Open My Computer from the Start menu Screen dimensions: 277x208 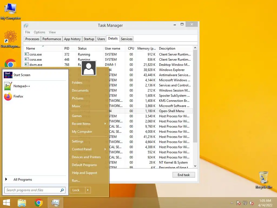pos(89,132)
